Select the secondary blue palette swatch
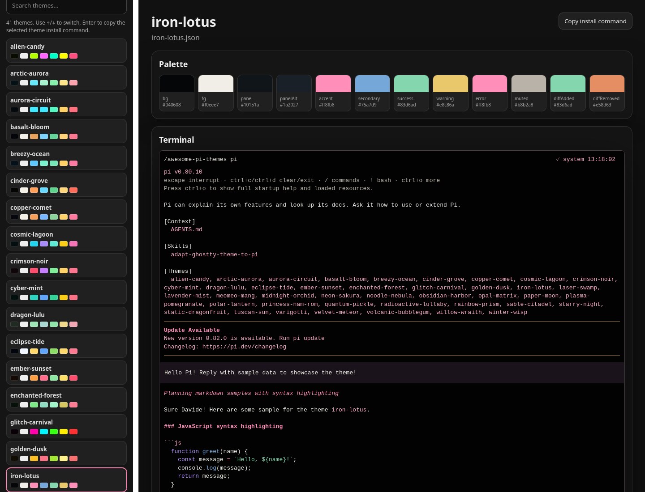The height and width of the screenshot is (492, 645). coord(372,93)
